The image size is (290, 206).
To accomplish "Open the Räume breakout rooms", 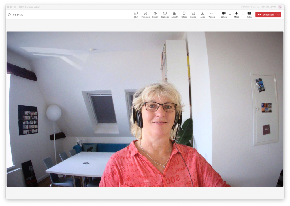I will pyautogui.click(x=193, y=15).
